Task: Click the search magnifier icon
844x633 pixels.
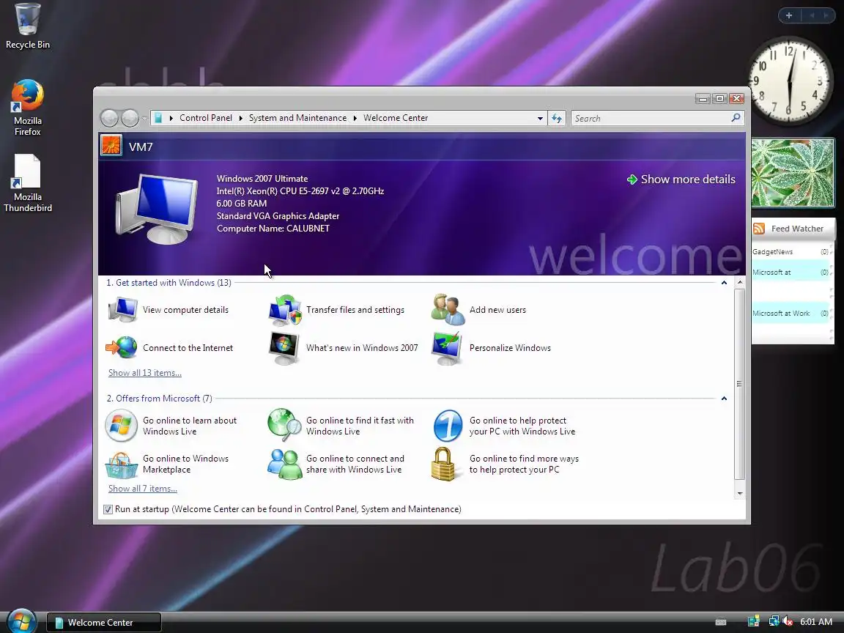Action: click(736, 117)
